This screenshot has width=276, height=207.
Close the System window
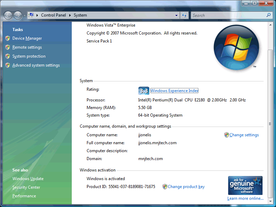[266, 3]
